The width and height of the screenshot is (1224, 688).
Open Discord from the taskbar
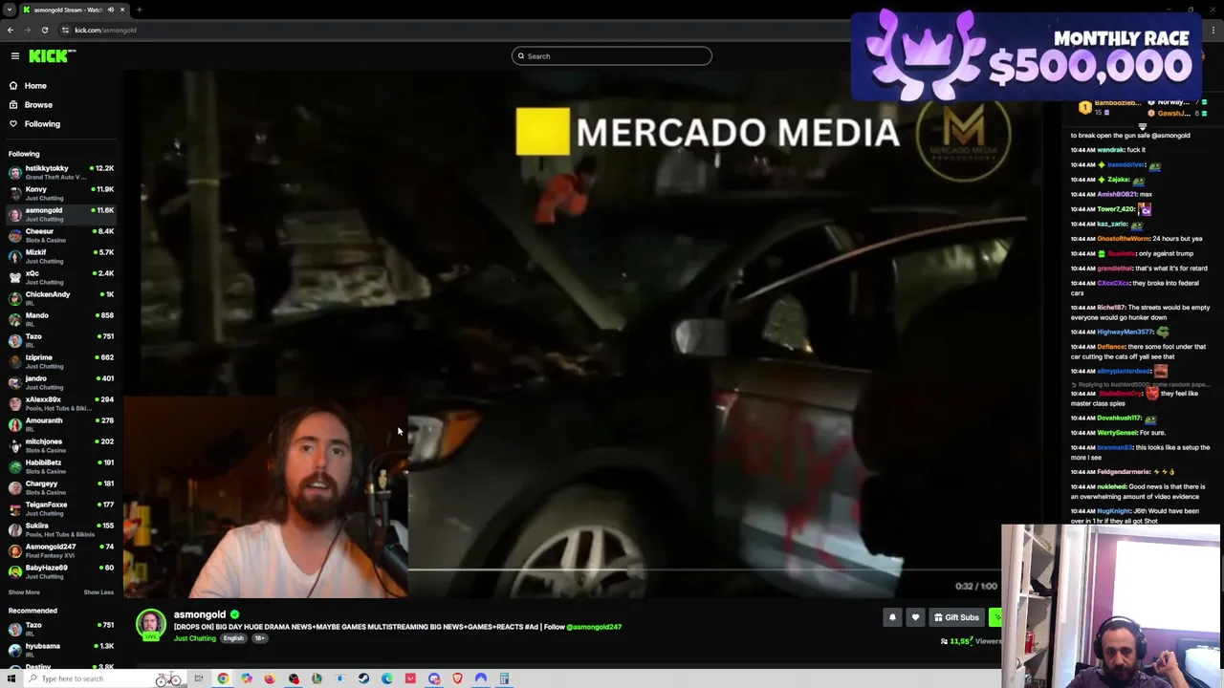(x=434, y=678)
